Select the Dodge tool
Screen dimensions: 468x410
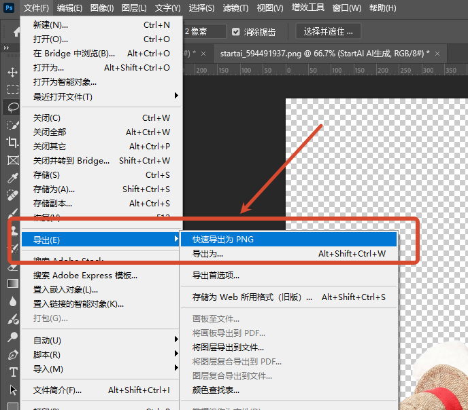pos(12,337)
